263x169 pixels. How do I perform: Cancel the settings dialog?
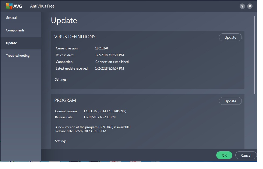tap(246, 155)
